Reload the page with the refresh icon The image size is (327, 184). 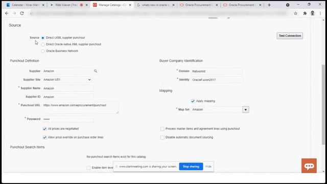22,13
